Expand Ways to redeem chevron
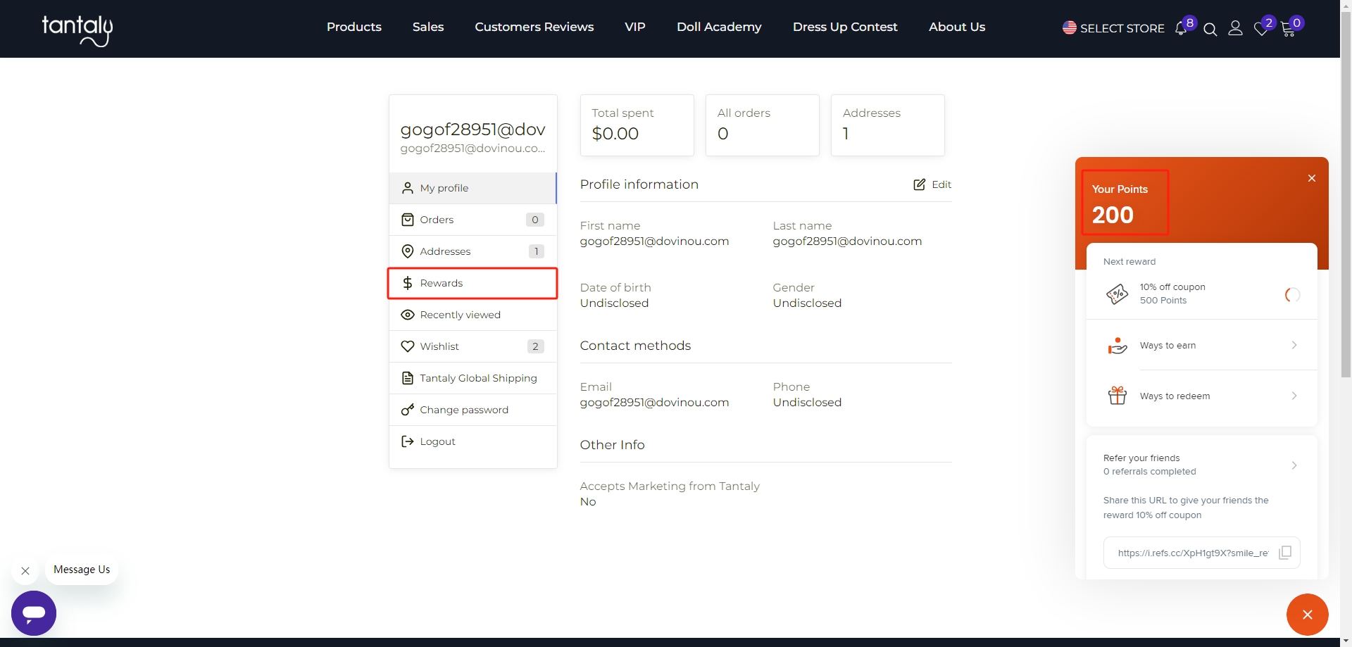1352x647 pixels. coord(1294,396)
